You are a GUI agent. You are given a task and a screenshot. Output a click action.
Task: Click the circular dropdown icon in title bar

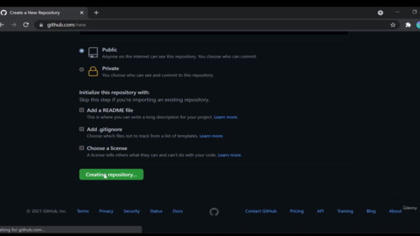point(381,12)
